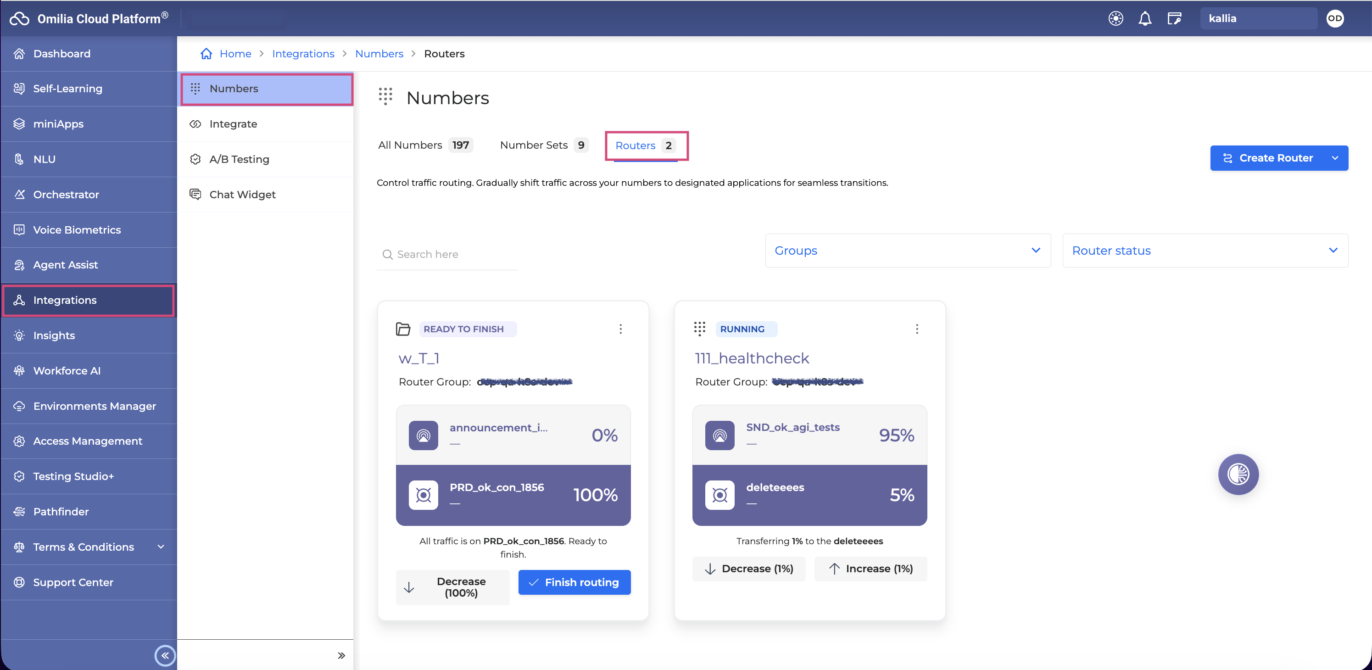The image size is (1372, 670).
Task: Click Increase (1%) on 111_healthcheck
Action: [870, 569]
